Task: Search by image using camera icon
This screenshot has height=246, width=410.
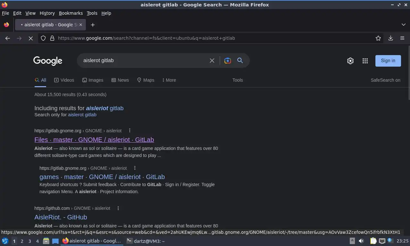Action: (x=228, y=61)
